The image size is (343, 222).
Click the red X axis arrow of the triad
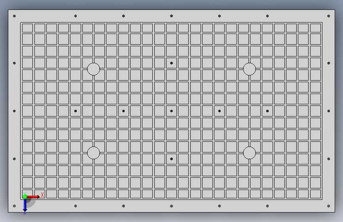pos(34,197)
